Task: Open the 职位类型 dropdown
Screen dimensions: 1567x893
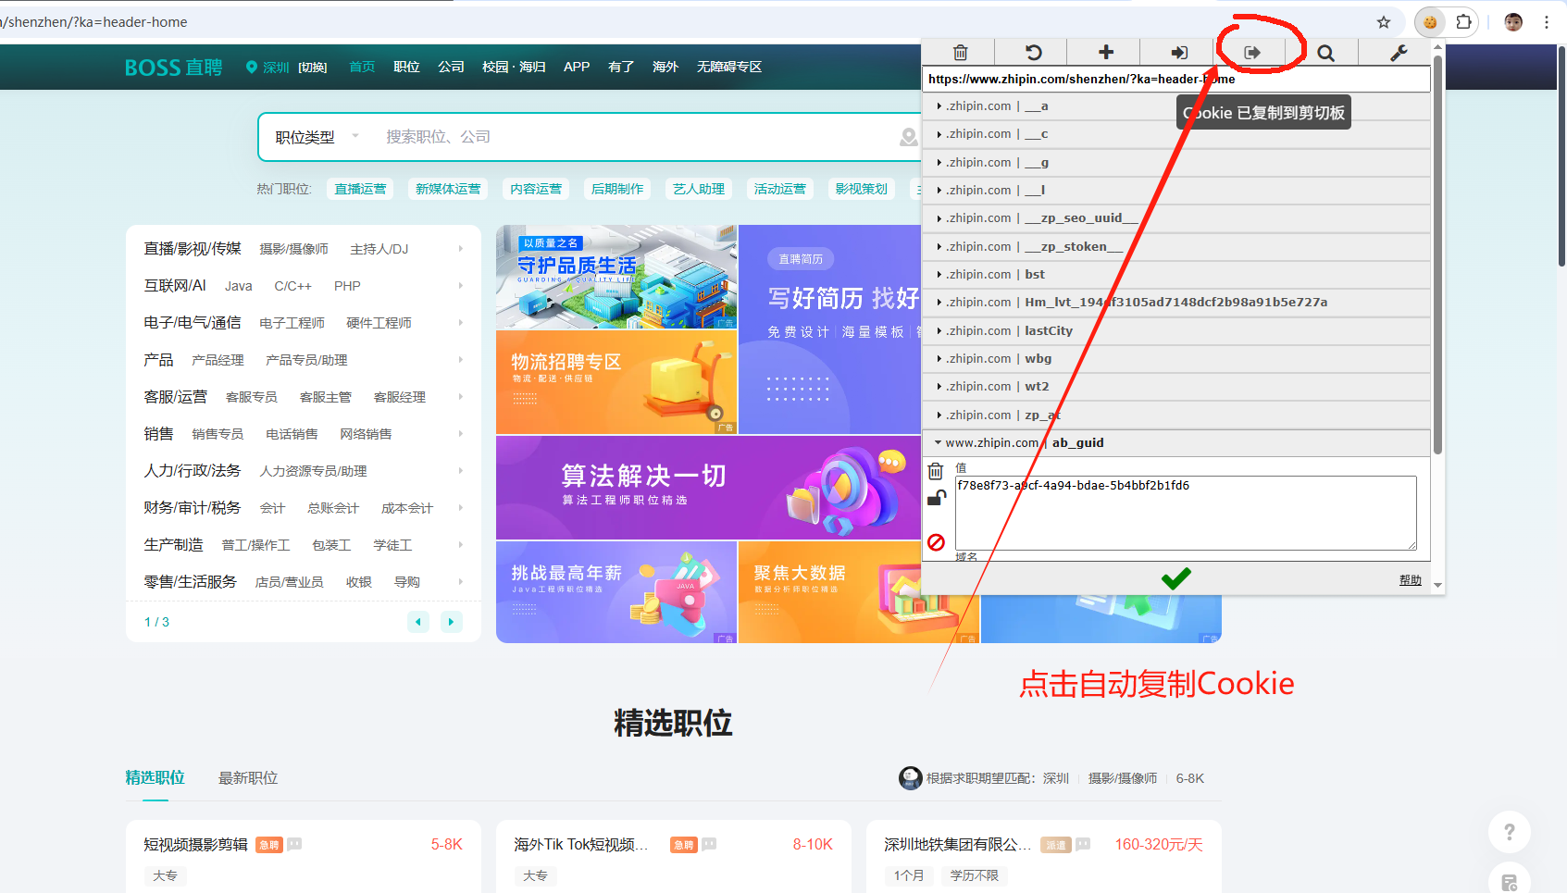Action: [316, 137]
